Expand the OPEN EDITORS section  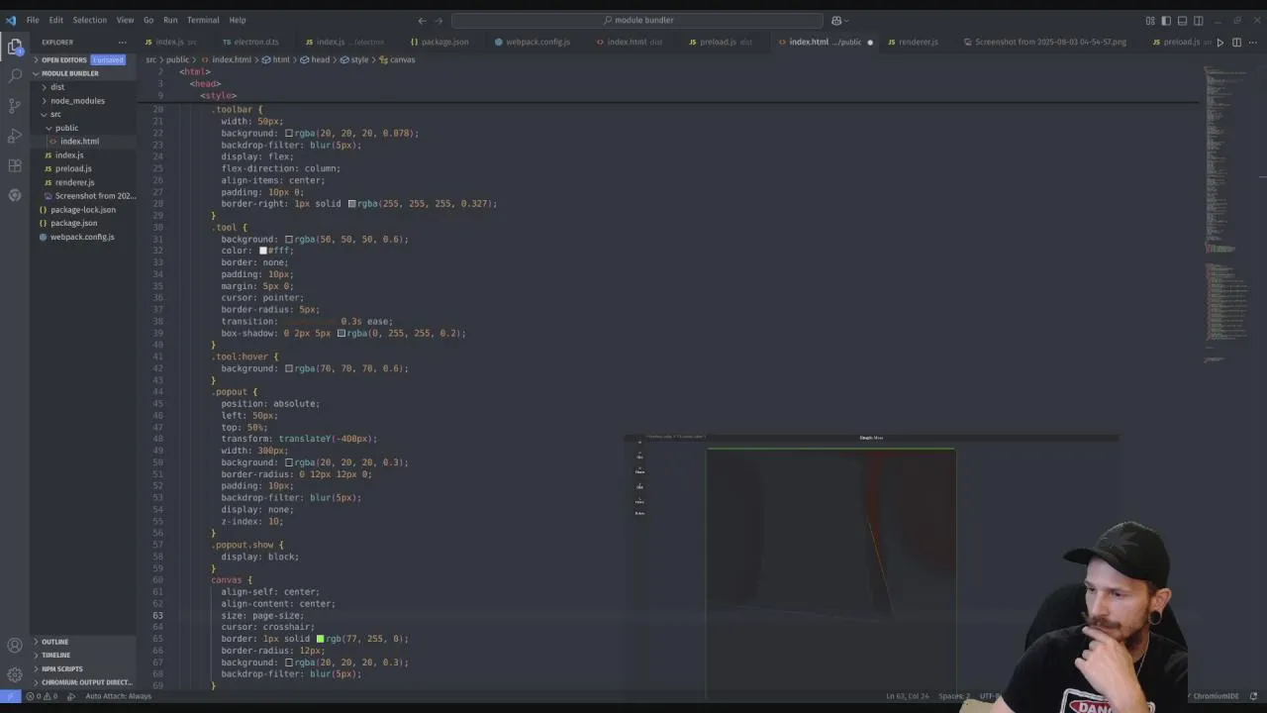point(63,59)
